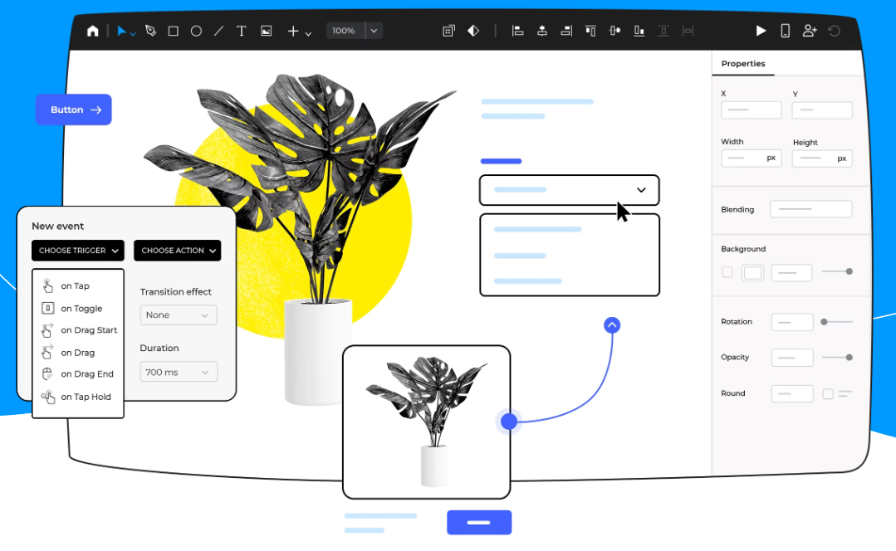896x551 pixels.
Task: Open the Properties tab
Action: (x=743, y=64)
